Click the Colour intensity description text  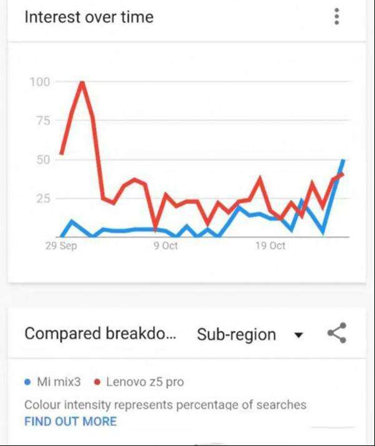click(x=166, y=405)
